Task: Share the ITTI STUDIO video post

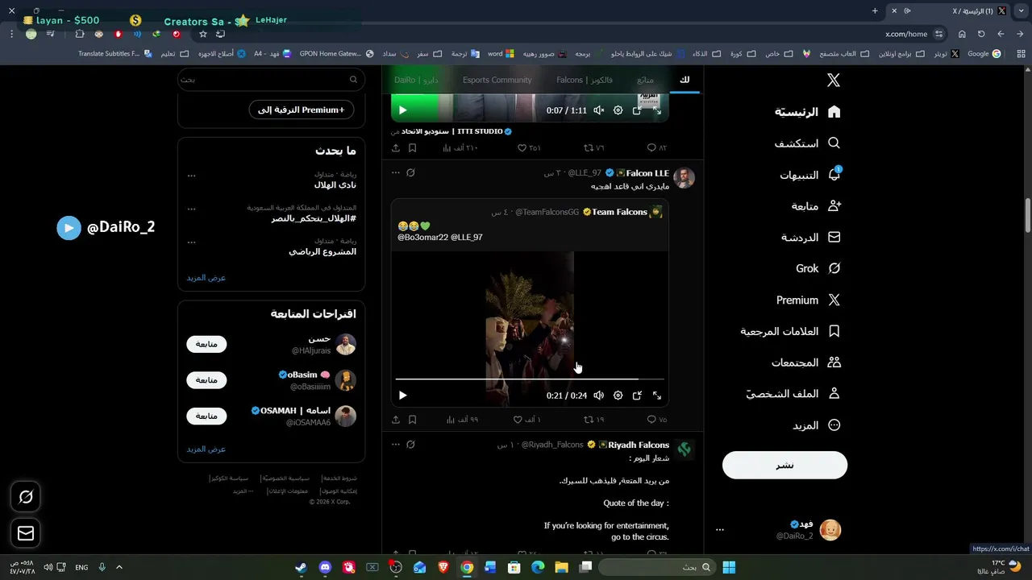Action: 396,148
